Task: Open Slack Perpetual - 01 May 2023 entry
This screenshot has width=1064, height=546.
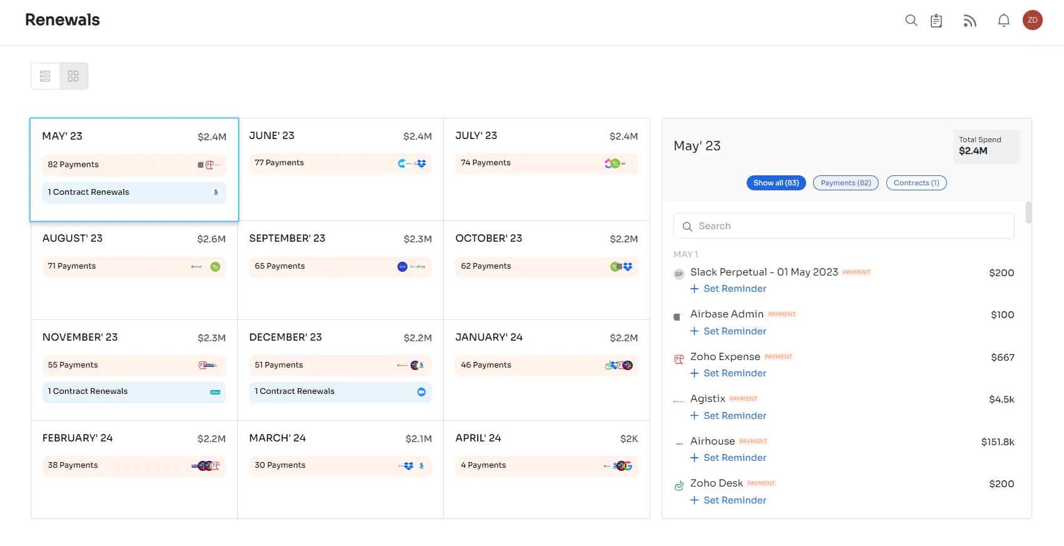Action: pos(764,272)
